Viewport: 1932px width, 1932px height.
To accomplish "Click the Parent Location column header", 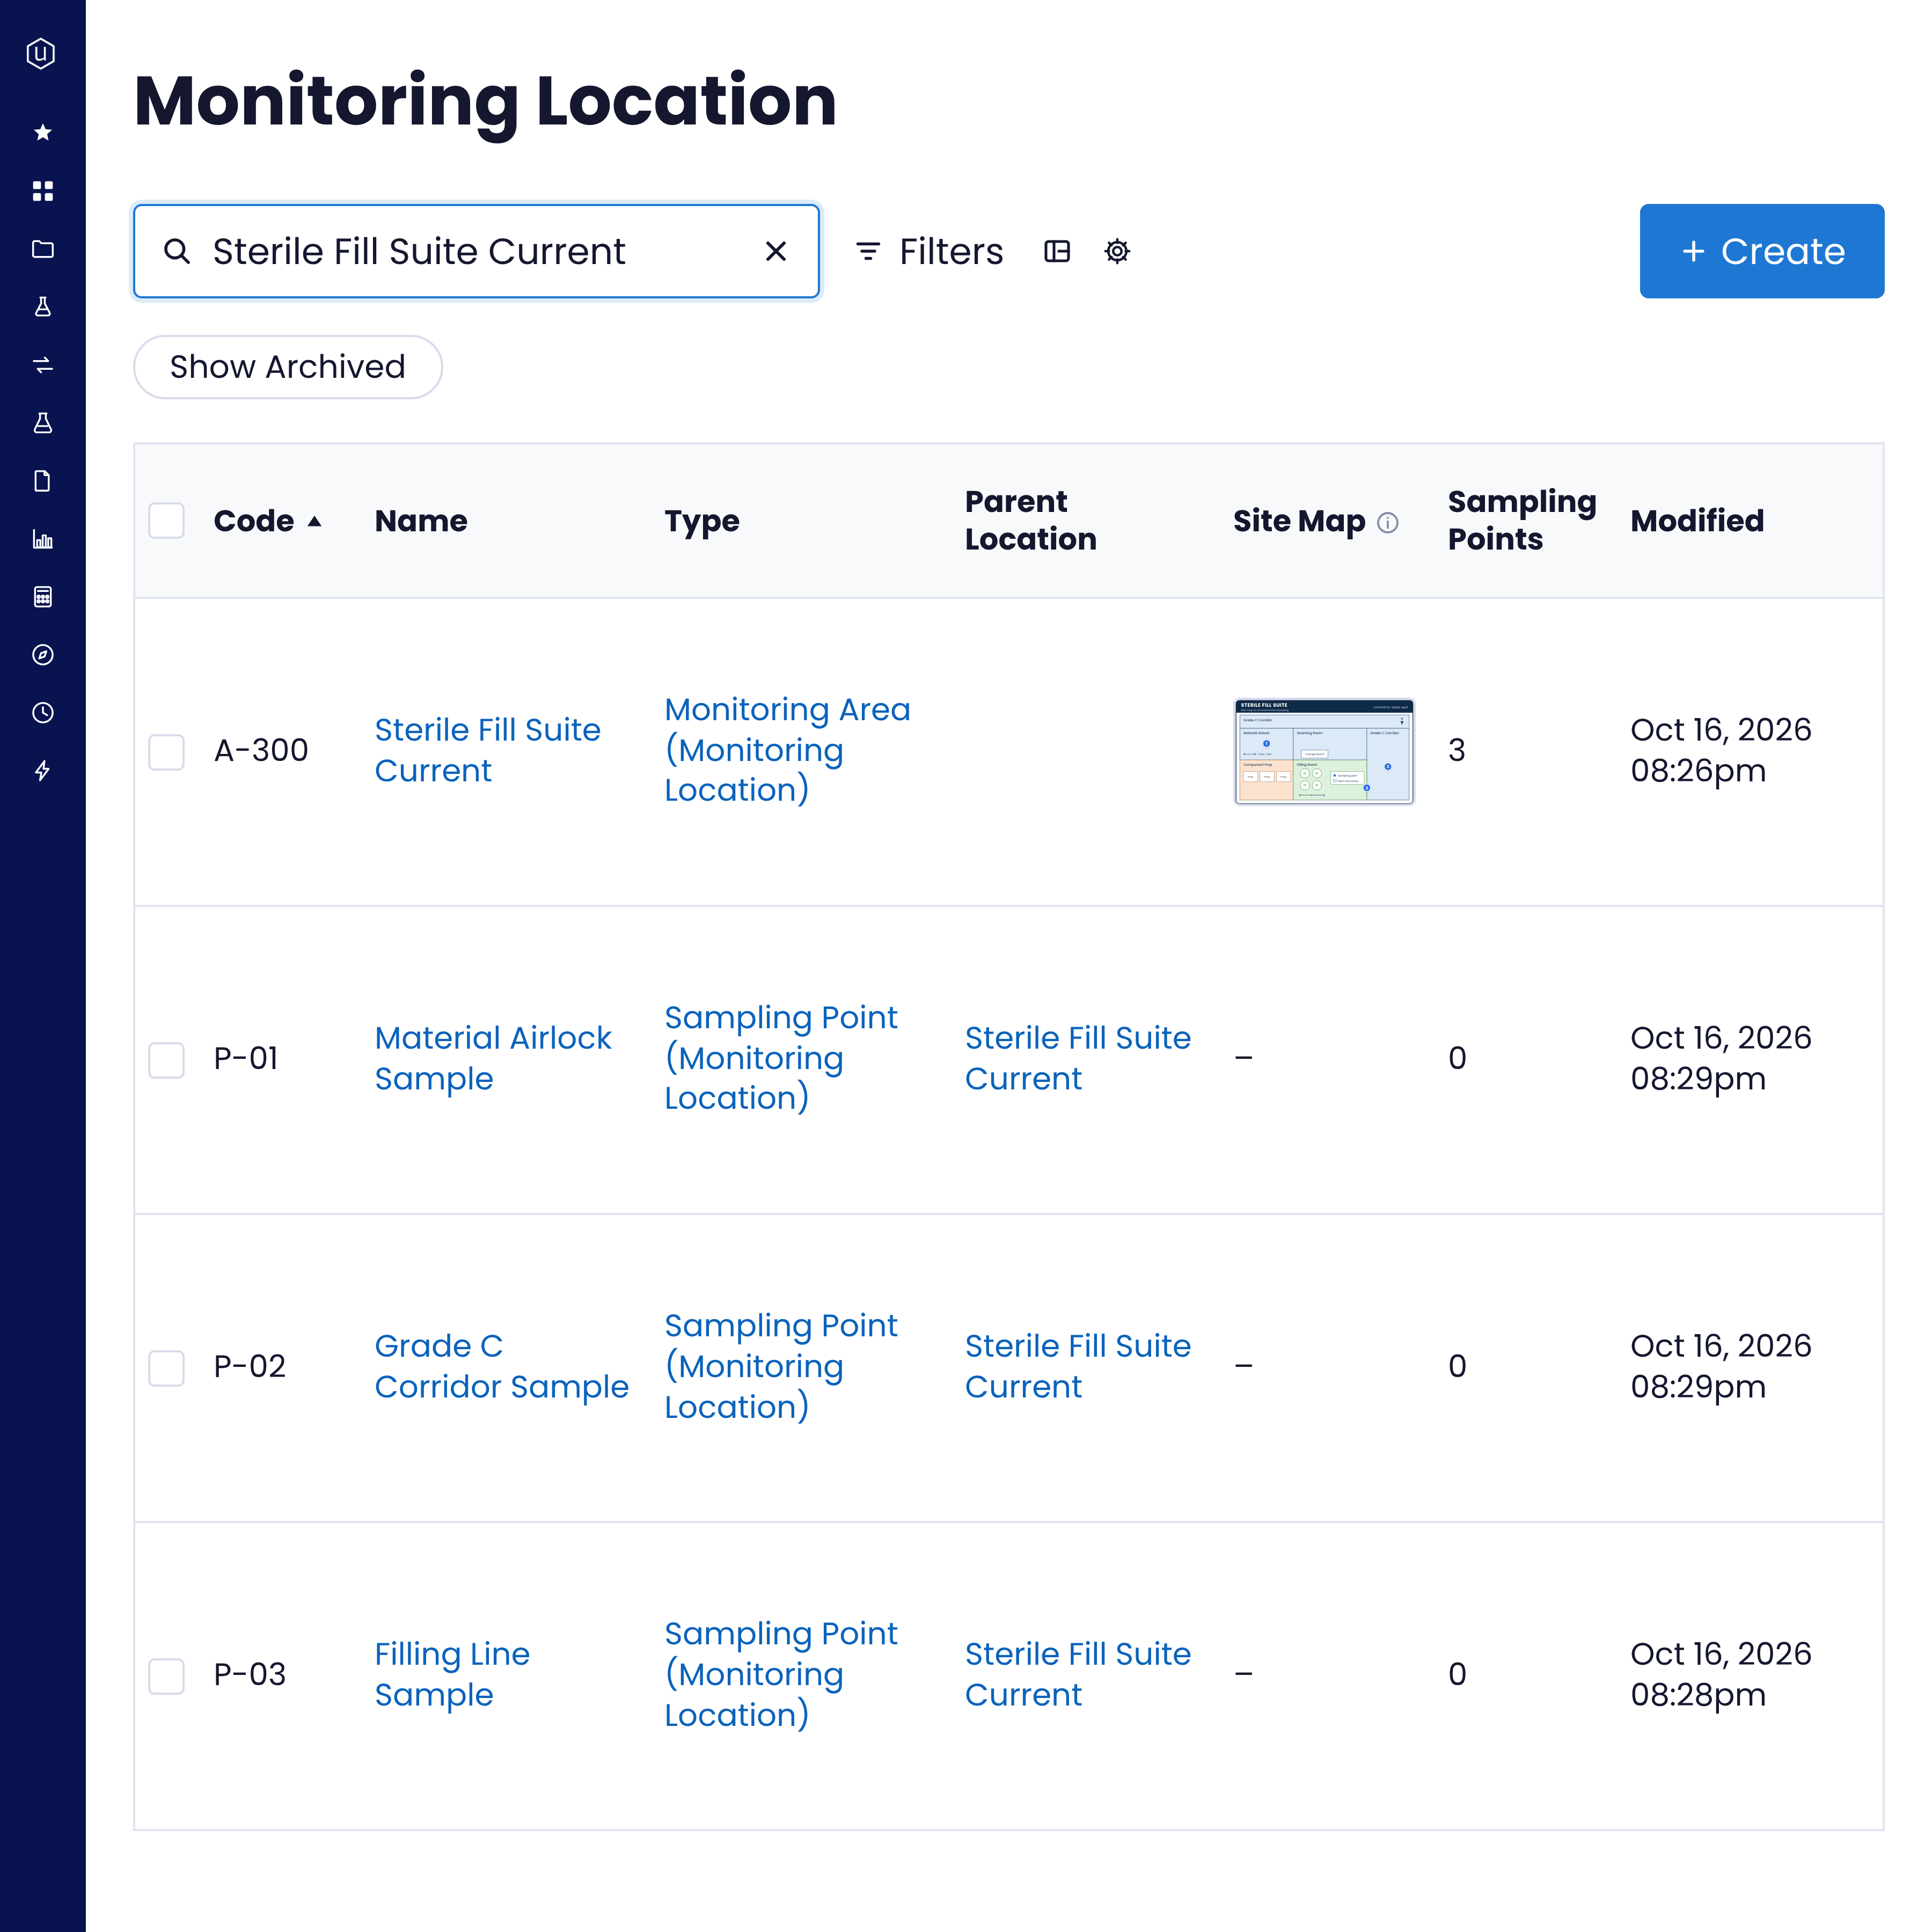I will (1030, 520).
